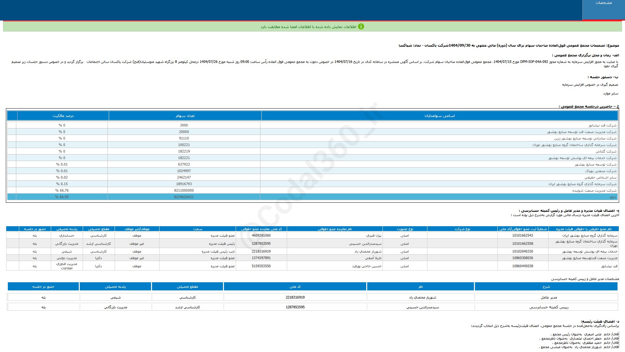Select the مدیر عامل row
Viewport: 625px width, 352px height.
(x=549, y=297)
